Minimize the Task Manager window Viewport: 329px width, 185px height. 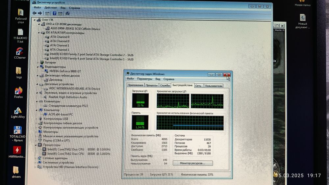[x=211, y=75]
